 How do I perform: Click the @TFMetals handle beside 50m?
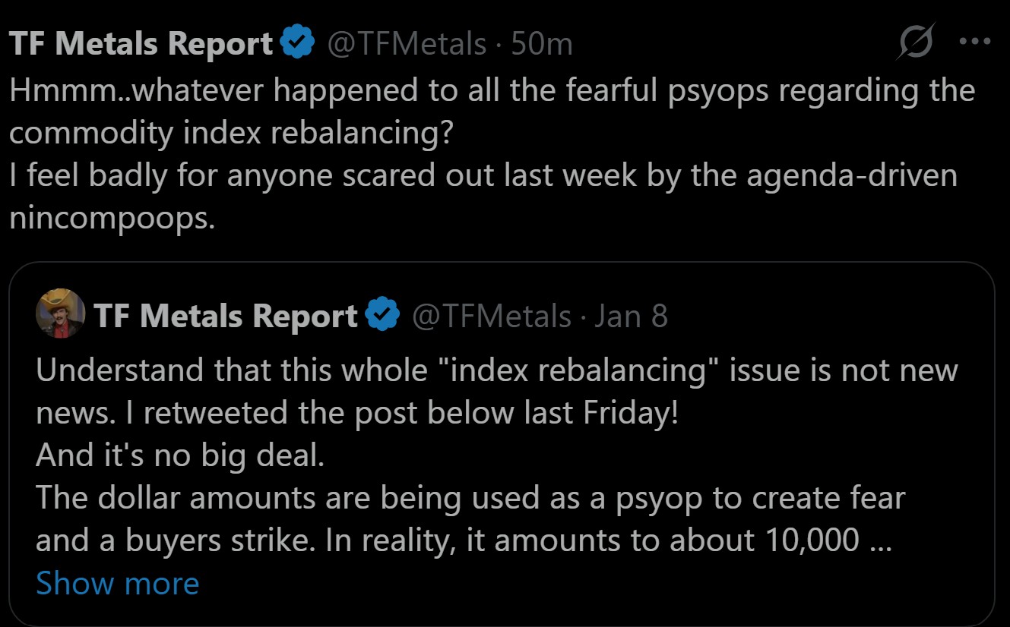point(406,44)
